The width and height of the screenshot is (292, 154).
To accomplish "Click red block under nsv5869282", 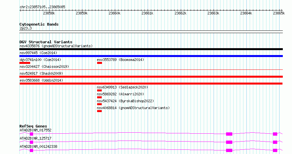I will click(x=99, y=97).
